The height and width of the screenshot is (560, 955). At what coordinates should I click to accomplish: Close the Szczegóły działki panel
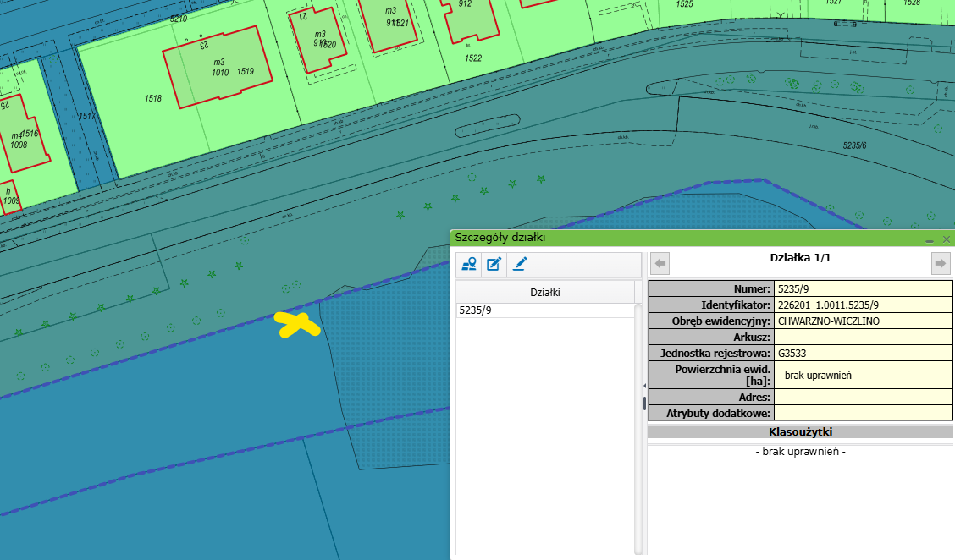(946, 239)
